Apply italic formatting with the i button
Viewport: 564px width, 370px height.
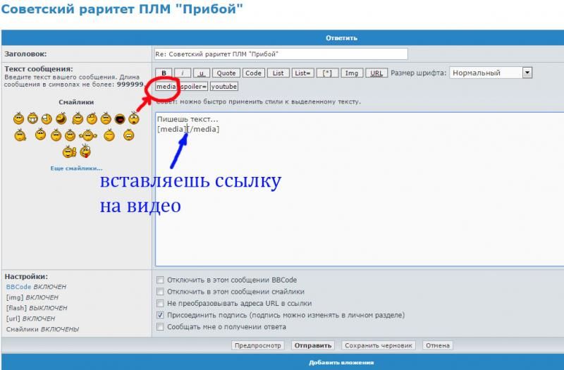(183, 73)
